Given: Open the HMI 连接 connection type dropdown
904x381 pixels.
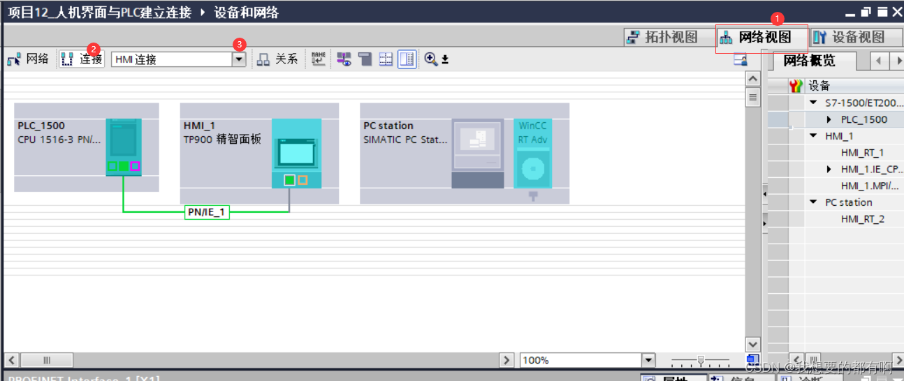Looking at the screenshot, I should click(239, 59).
